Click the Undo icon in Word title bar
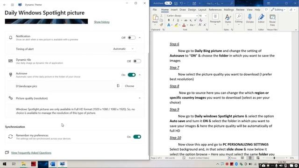The width and height of the screenshot is (299, 168). click(181, 3)
